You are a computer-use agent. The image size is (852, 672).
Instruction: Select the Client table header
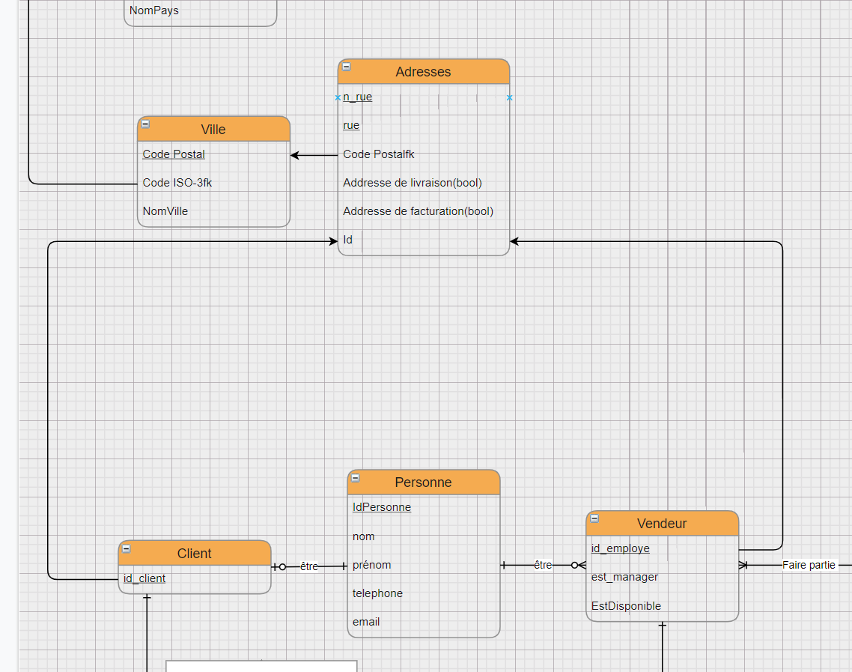pyautogui.click(x=195, y=554)
